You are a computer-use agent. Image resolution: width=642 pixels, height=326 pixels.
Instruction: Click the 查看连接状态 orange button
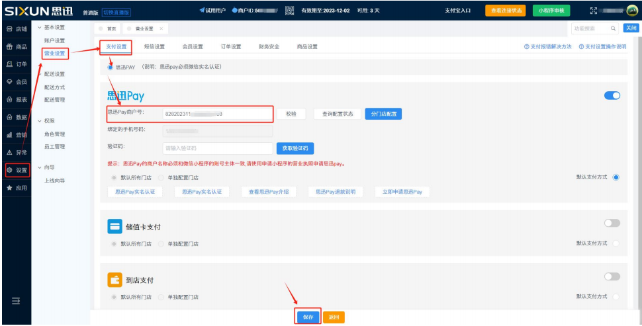coord(506,11)
